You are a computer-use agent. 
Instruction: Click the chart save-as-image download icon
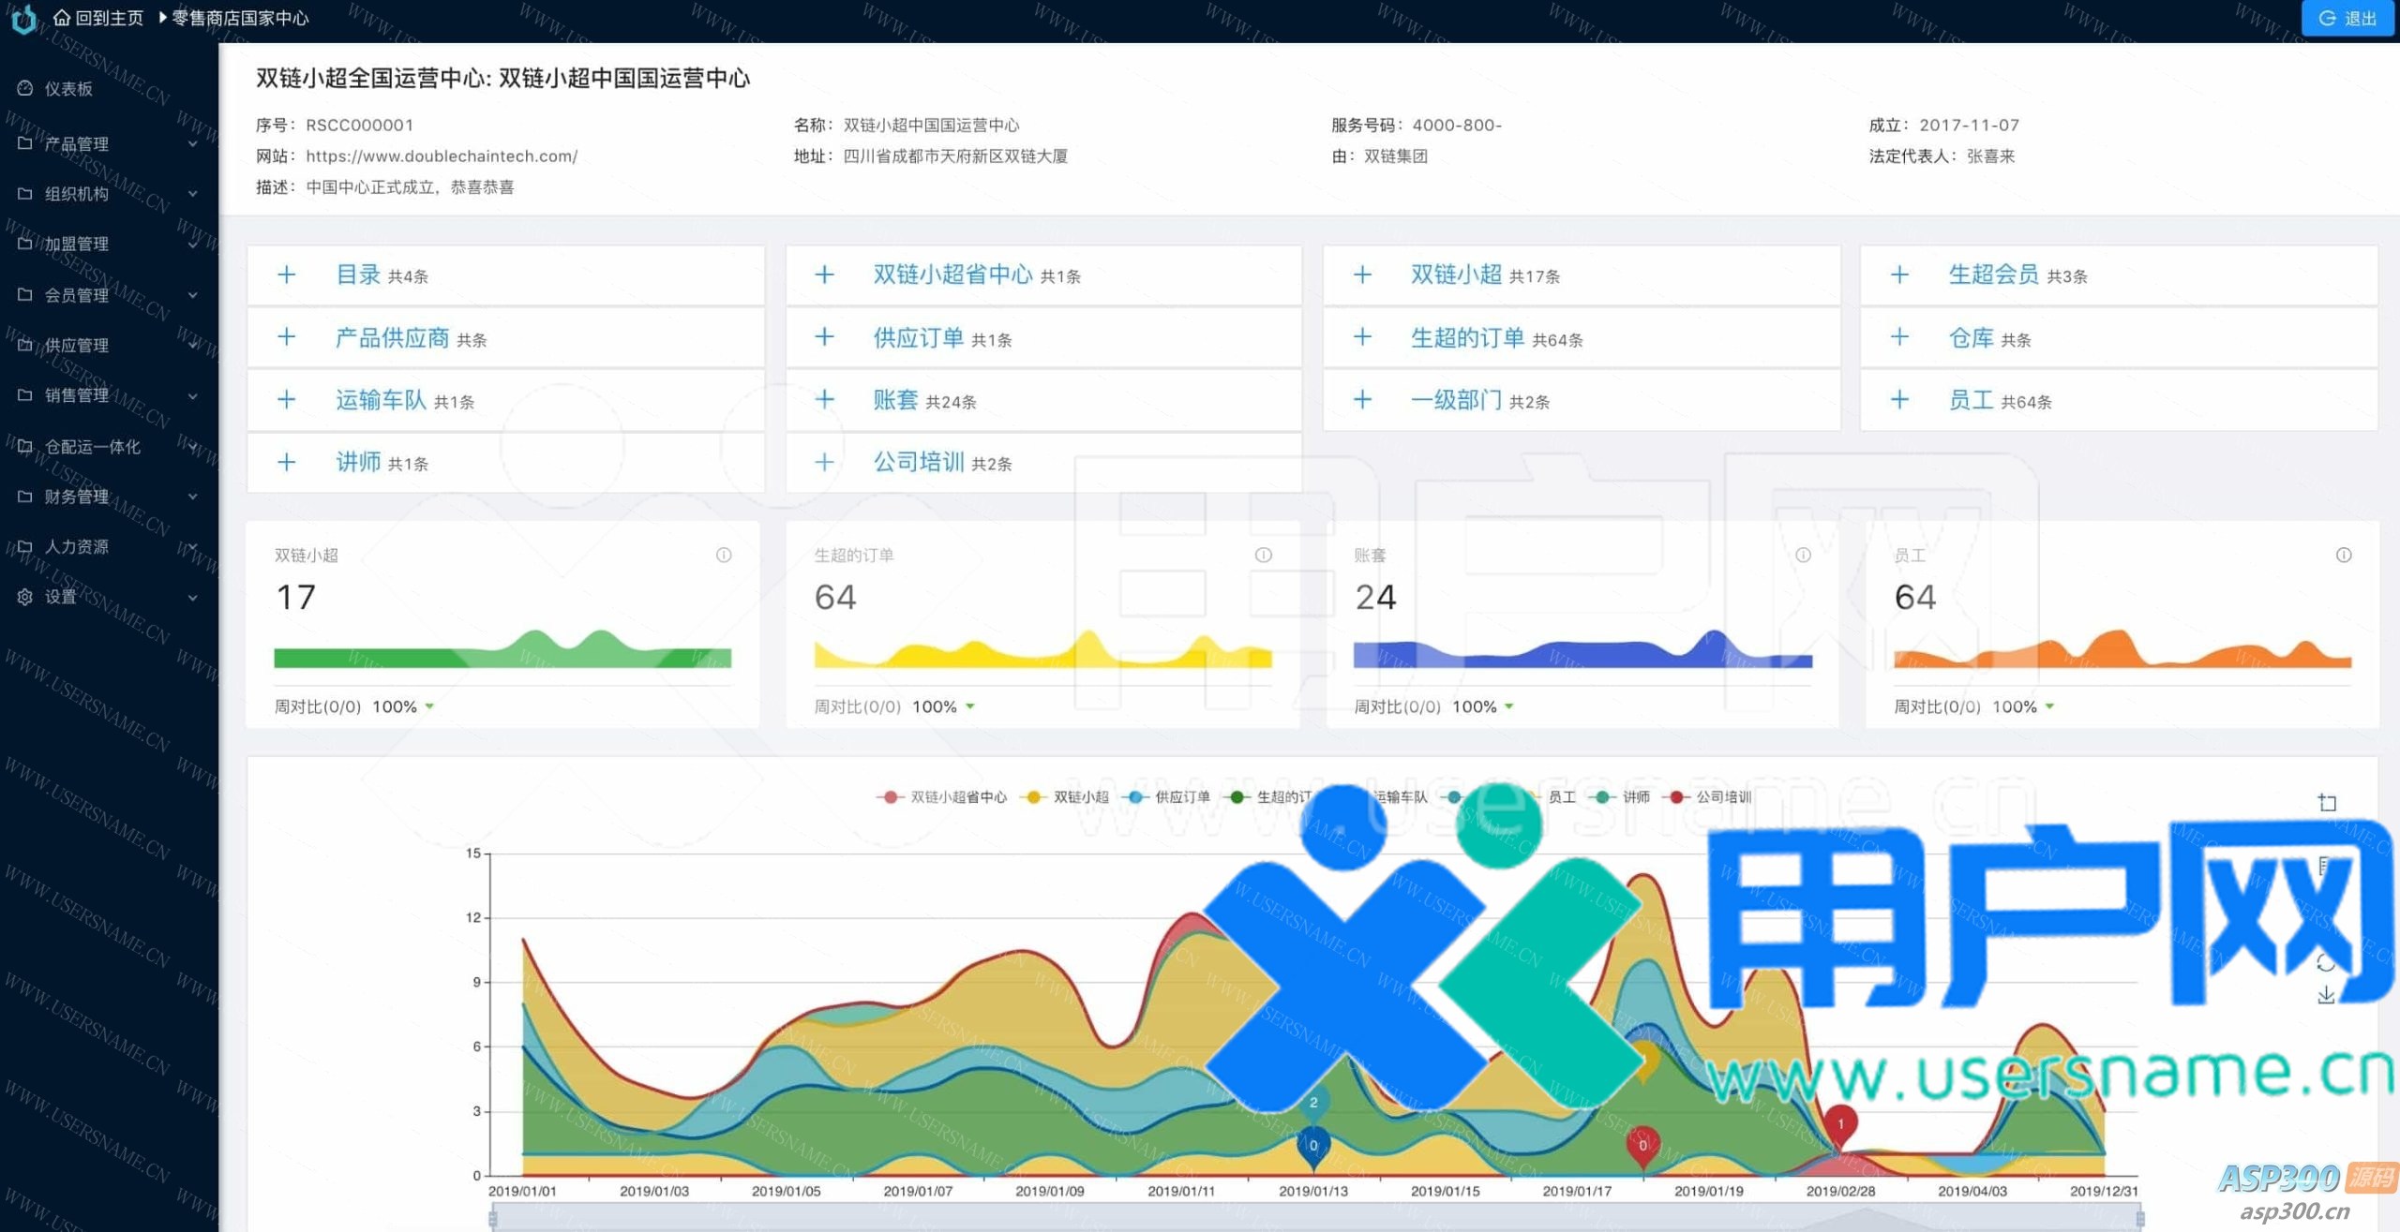(2326, 996)
